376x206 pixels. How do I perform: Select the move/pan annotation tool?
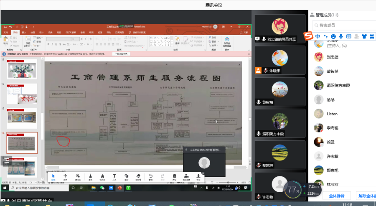coord(66,177)
